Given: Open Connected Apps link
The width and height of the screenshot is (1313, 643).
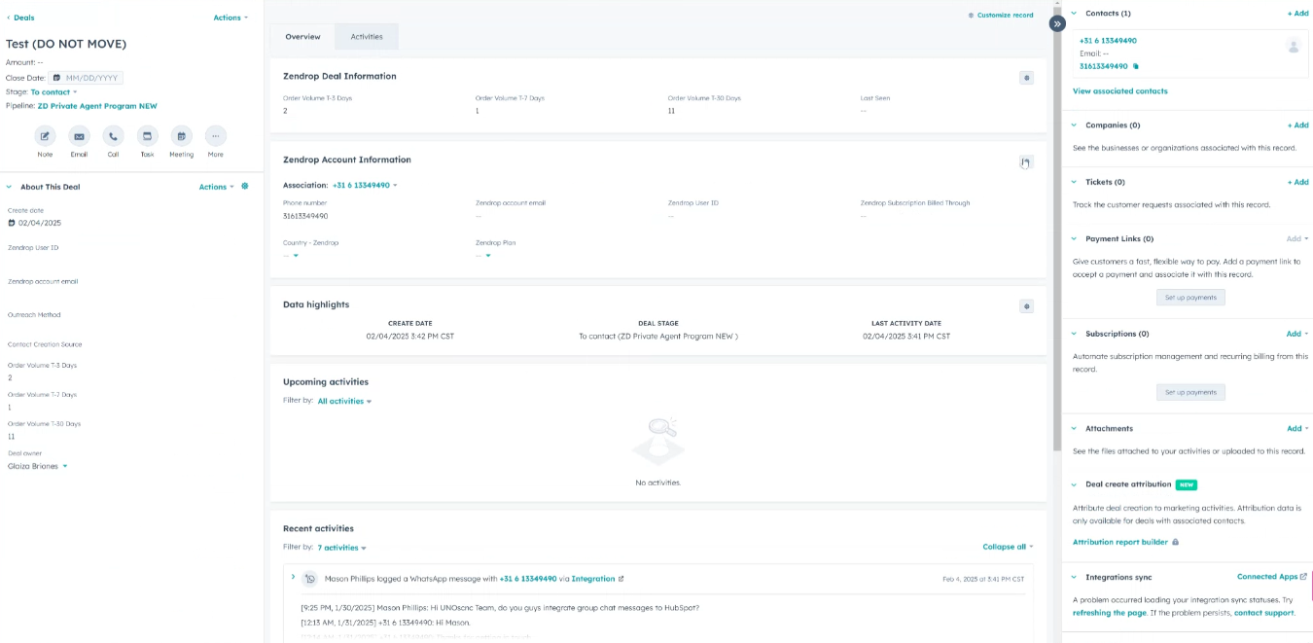Looking at the screenshot, I should (1272, 577).
